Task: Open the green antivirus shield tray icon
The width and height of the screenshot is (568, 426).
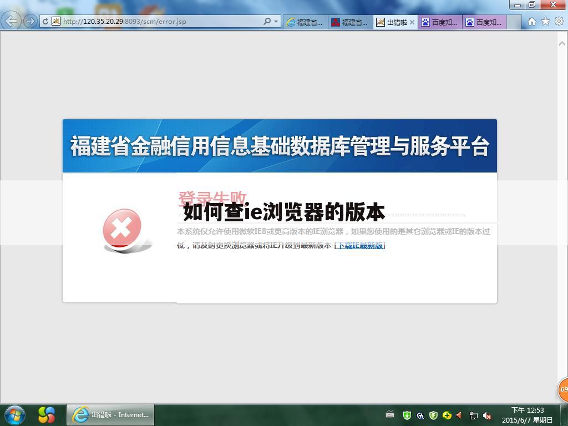Action: pyautogui.click(x=407, y=415)
